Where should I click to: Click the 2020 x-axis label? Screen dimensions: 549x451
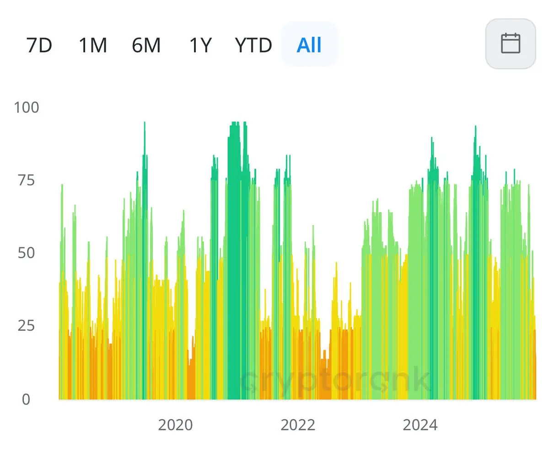tap(175, 425)
